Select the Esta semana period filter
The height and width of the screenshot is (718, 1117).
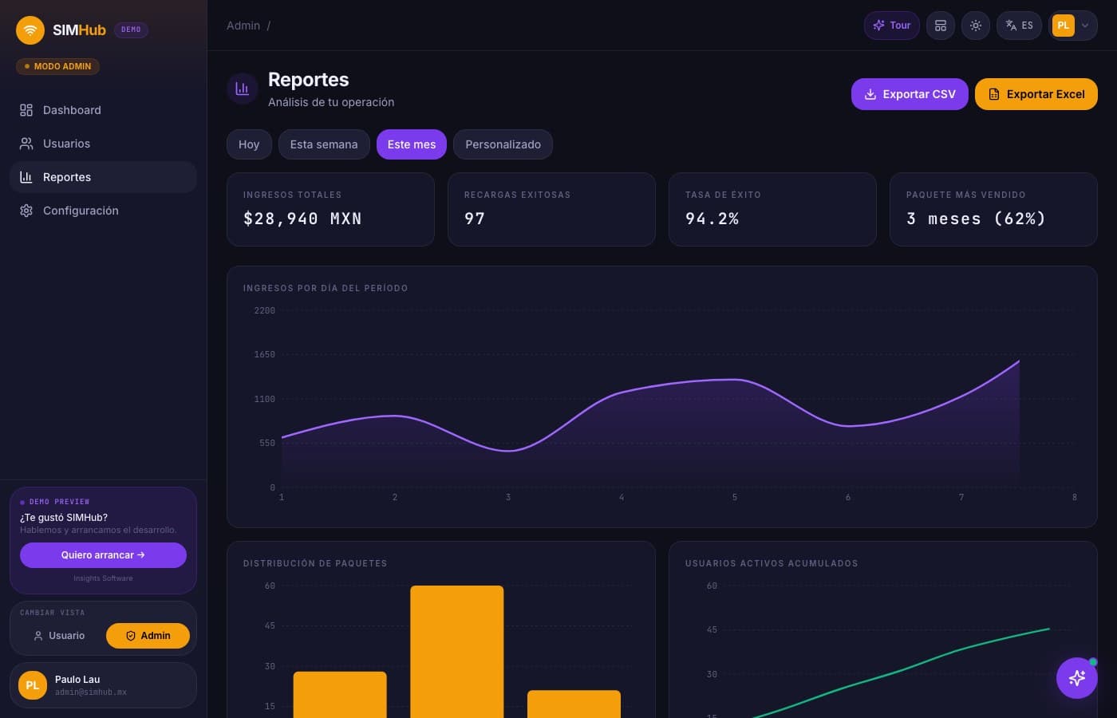pos(324,144)
